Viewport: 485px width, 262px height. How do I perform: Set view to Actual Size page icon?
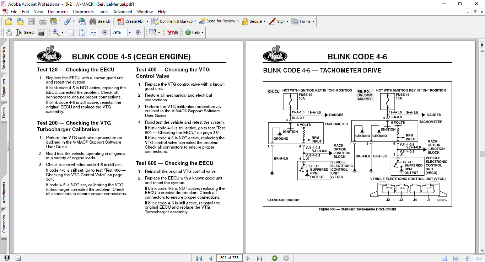71,32
